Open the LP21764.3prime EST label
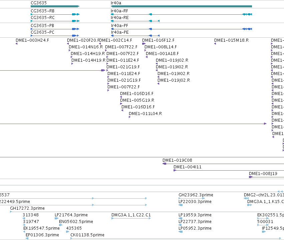The width and height of the screenshot is (284, 240). coord(71,215)
